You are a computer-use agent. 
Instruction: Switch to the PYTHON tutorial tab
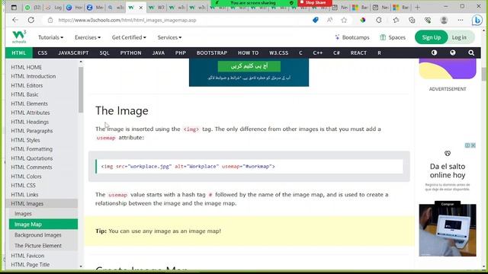130,53
